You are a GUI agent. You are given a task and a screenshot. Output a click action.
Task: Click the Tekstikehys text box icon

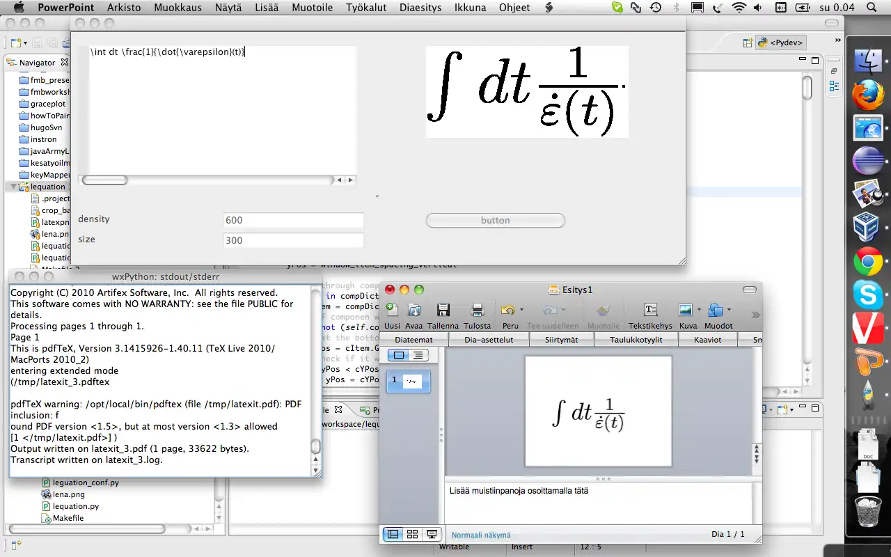(650, 310)
